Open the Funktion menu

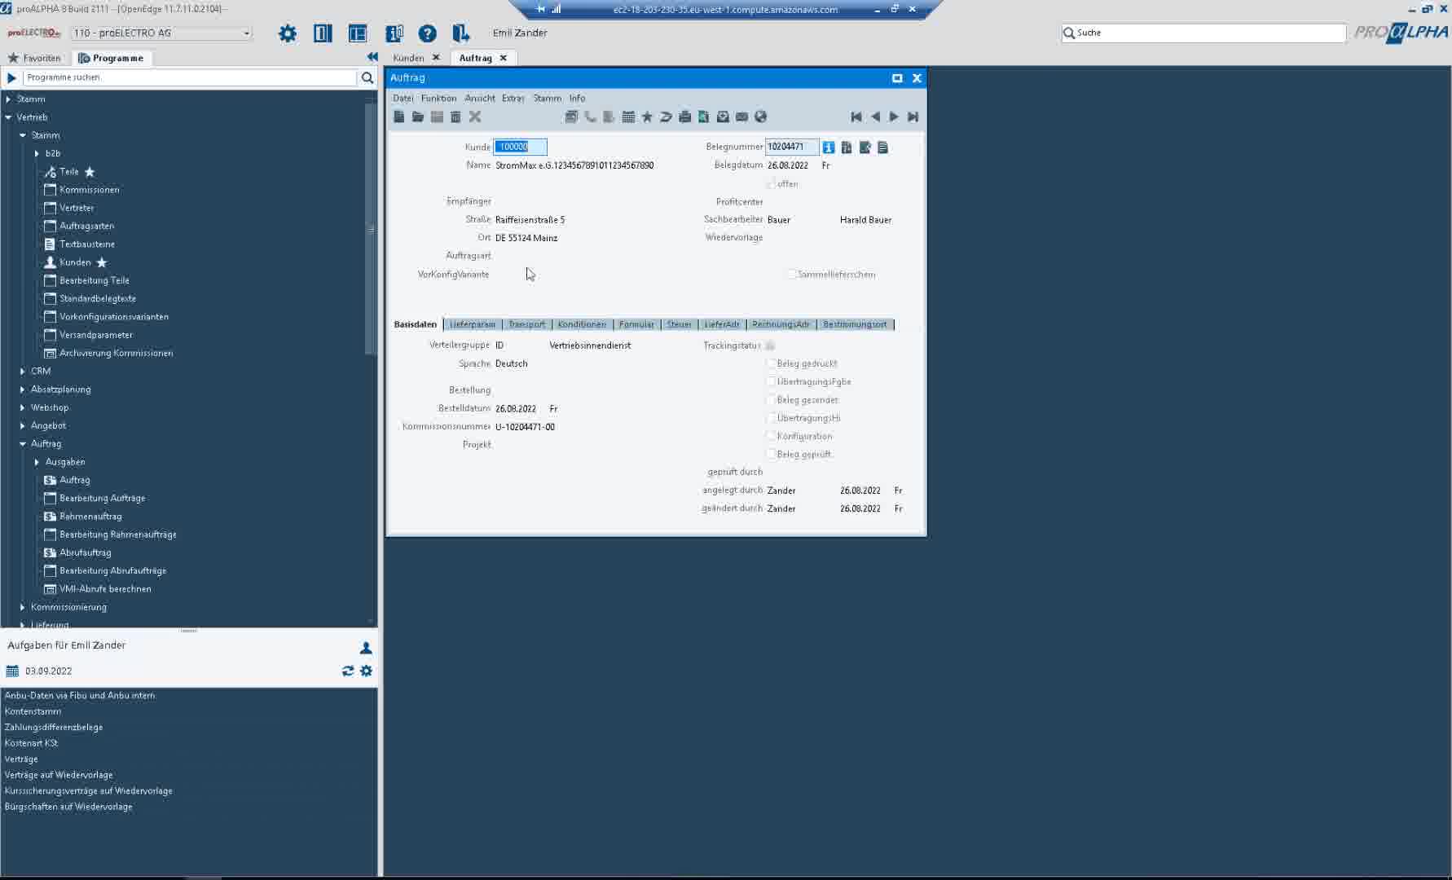coord(438,98)
